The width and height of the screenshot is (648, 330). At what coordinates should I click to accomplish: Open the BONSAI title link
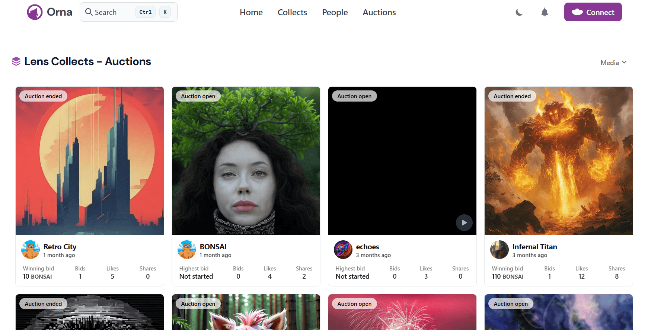pyautogui.click(x=213, y=247)
